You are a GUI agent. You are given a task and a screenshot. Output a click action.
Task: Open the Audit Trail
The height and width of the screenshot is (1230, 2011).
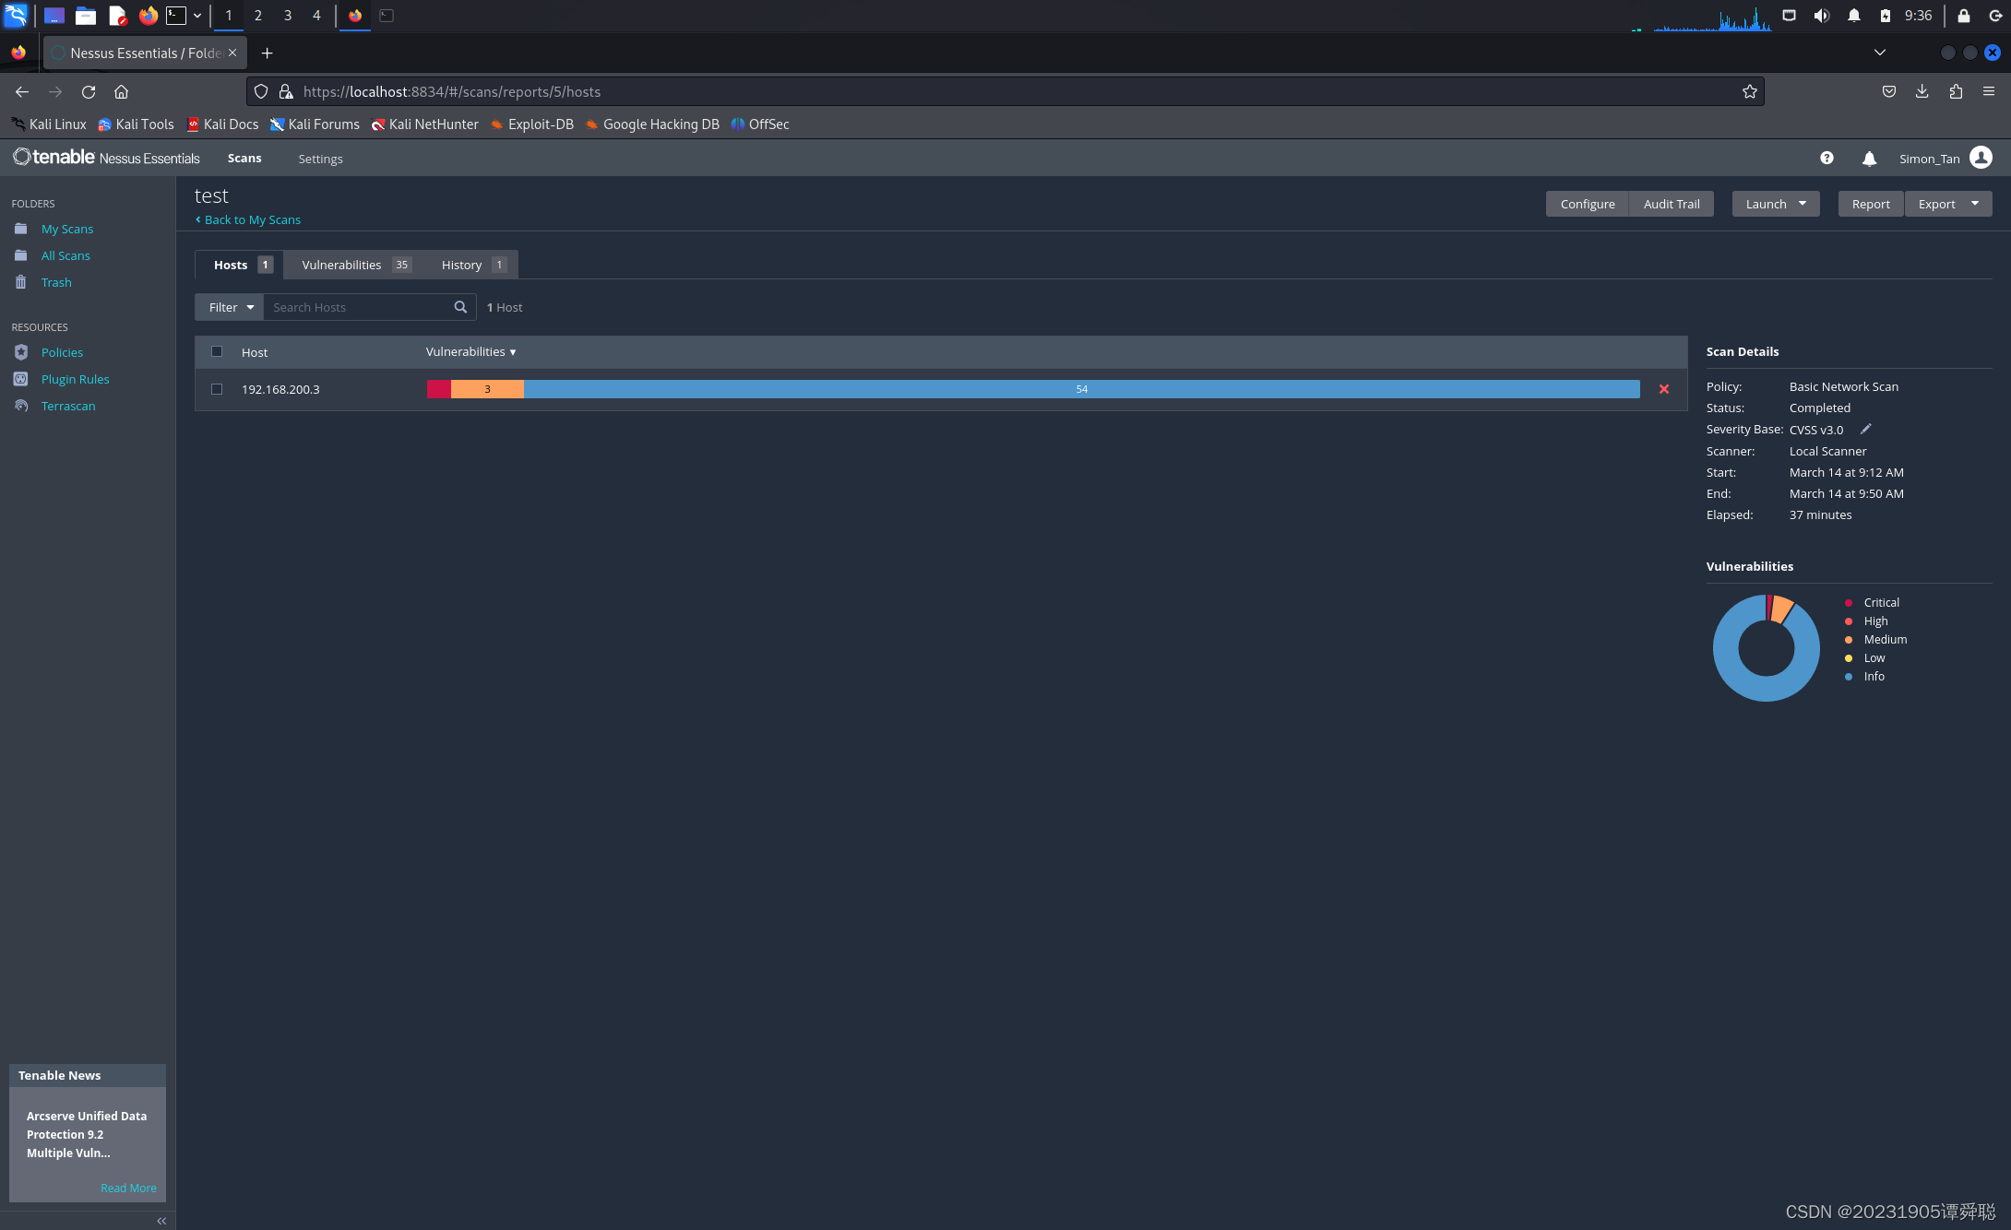click(x=1672, y=204)
